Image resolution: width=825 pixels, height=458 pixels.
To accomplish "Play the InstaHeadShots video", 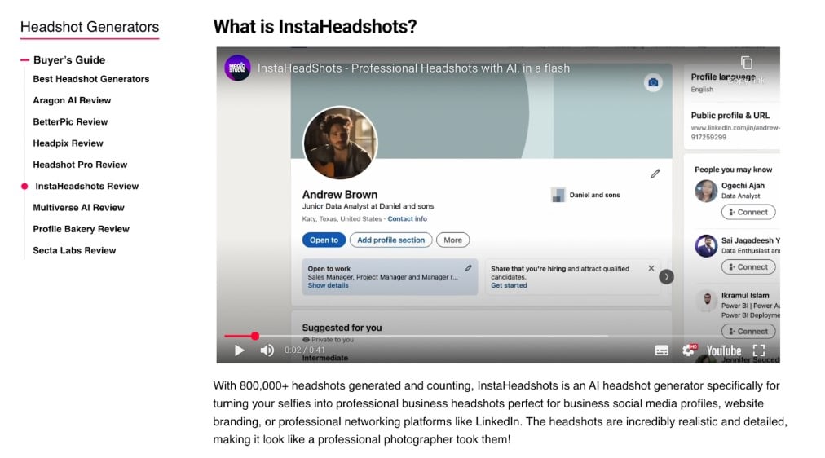I will pos(239,350).
